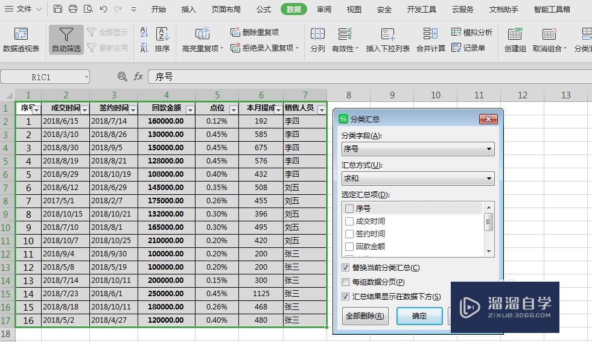
Task: Open filter dropdown on 回款金额 header
Action: pos(190,110)
